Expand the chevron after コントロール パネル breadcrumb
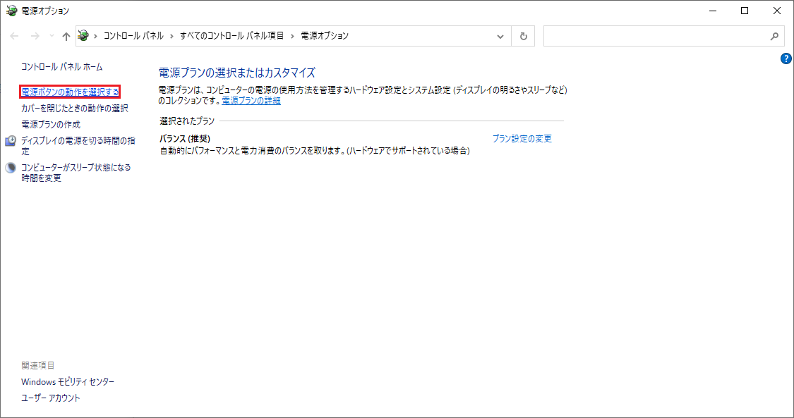 tap(172, 35)
